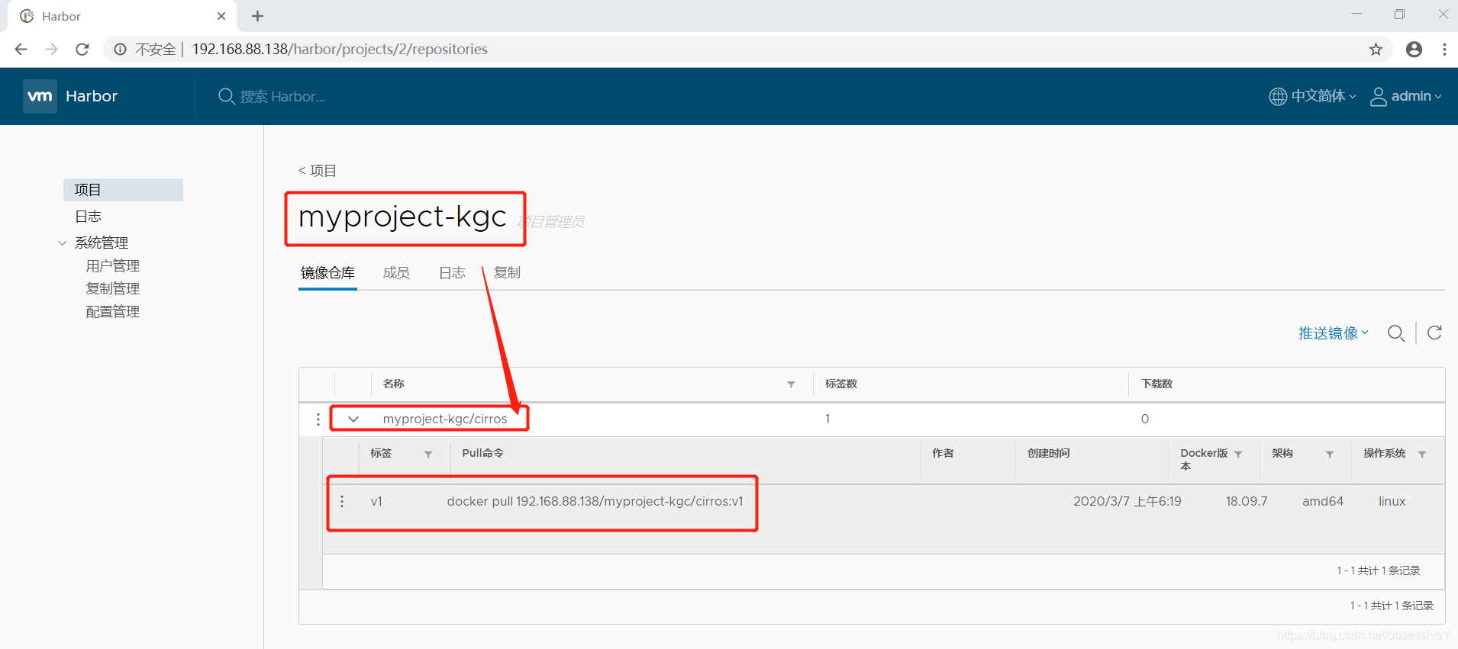Click the Harbor title text in the header
The image size is (1458, 649).
tap(92, 96)
